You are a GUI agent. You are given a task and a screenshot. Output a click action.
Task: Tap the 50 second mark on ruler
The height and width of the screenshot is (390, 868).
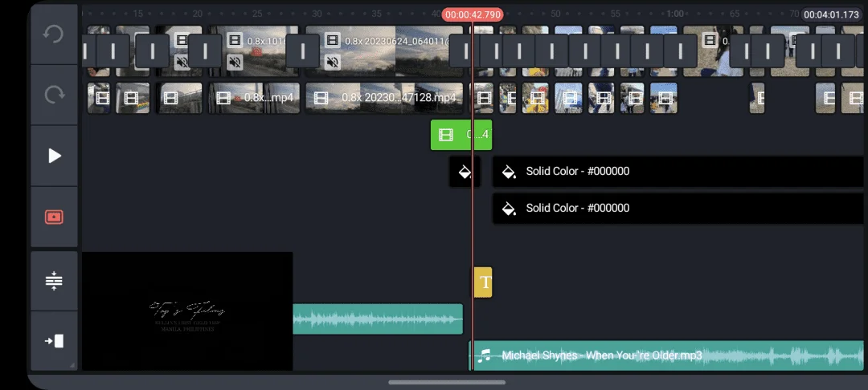555,14
